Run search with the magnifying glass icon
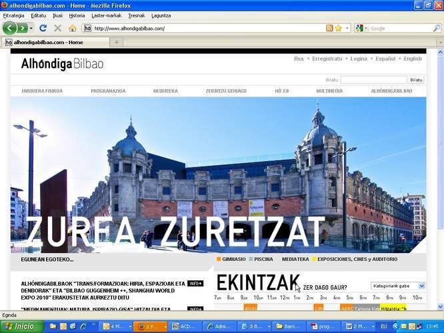The height and width of the screenshot is (333, 444). [x=437, y=28]
